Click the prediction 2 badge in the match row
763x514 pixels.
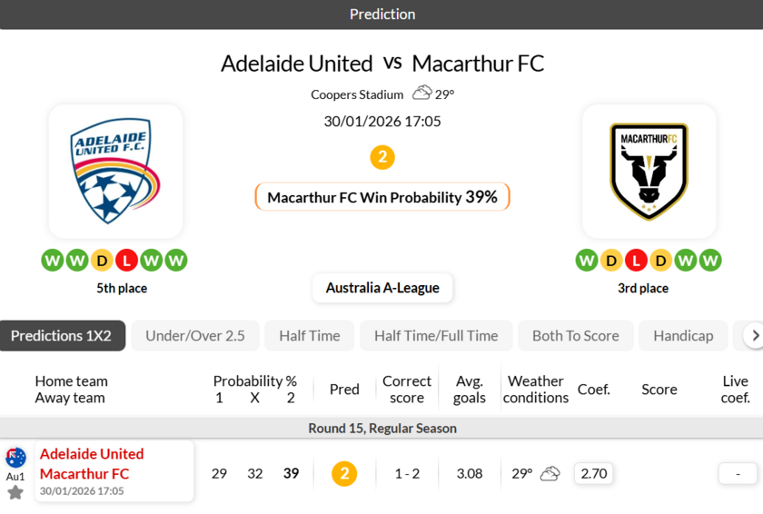(343, 474)
